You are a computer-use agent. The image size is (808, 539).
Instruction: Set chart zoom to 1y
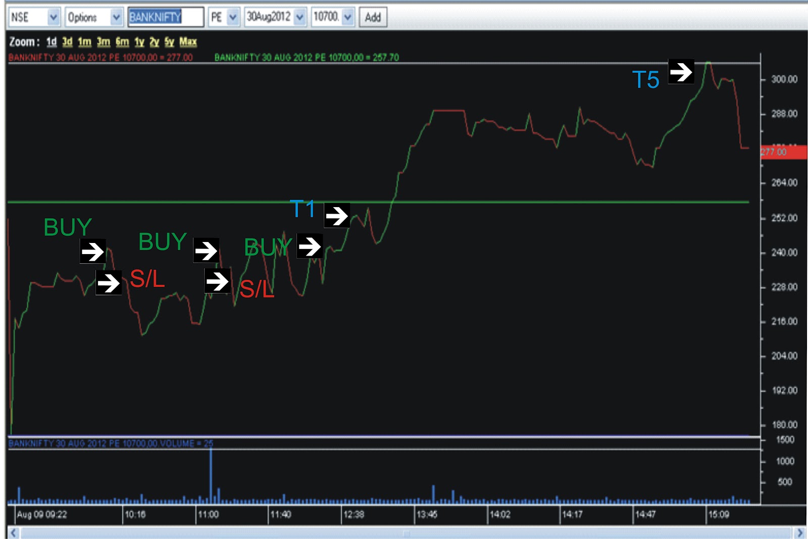[139, 42]
